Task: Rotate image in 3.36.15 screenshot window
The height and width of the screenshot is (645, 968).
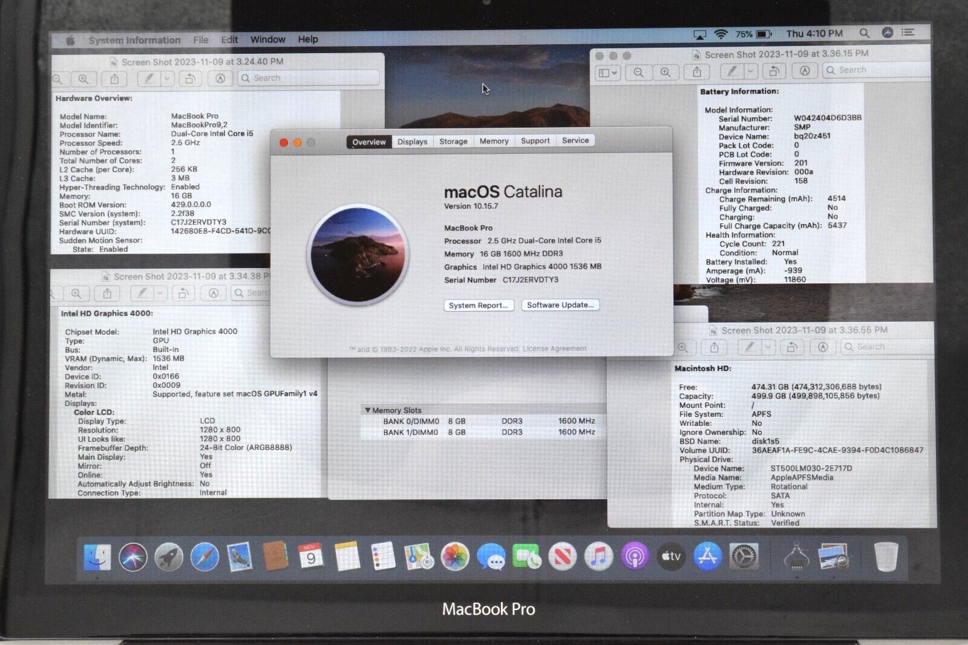Action: click(x=773, y=71)
